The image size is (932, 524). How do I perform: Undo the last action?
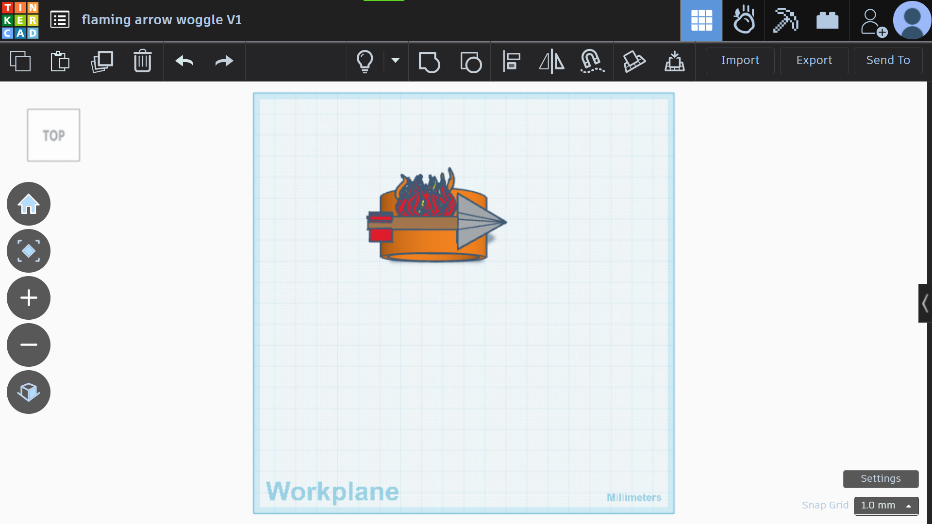(x=184, y=61)
